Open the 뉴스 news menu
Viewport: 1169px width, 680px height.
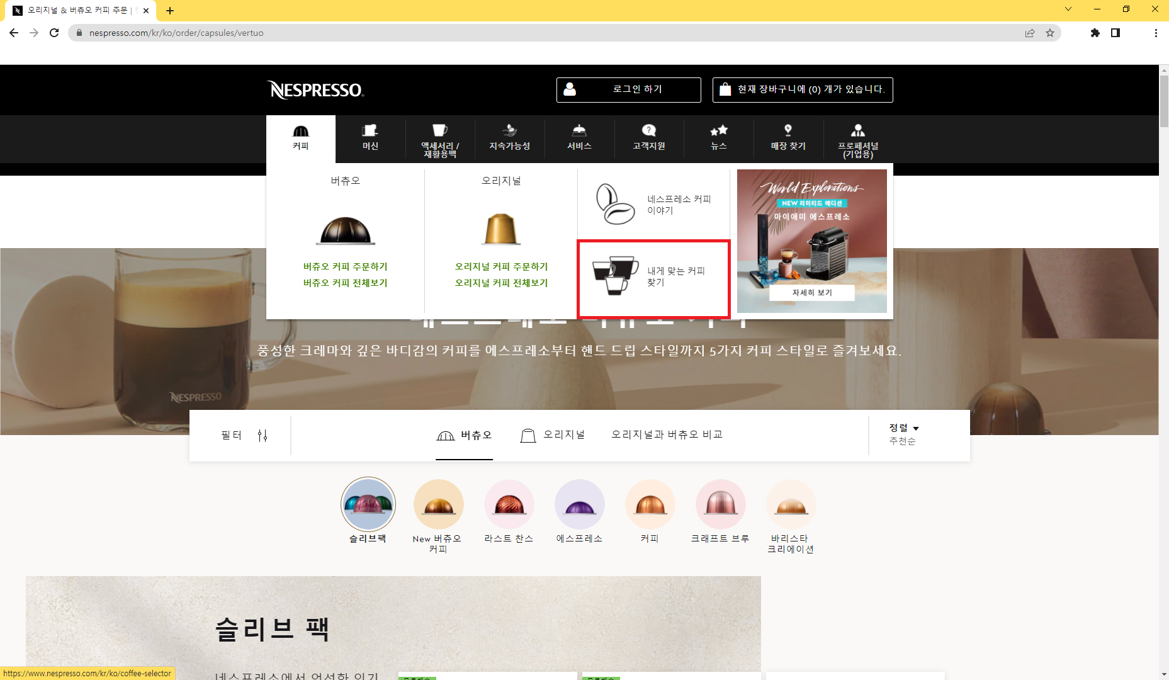(x=719, y=138)
